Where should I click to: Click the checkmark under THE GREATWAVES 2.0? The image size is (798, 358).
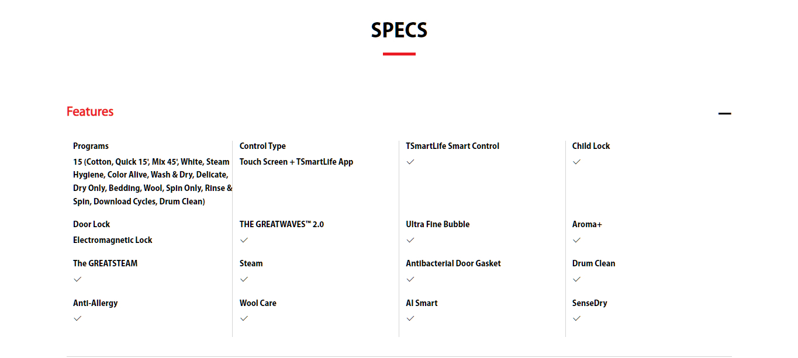(x=244, y=240)
